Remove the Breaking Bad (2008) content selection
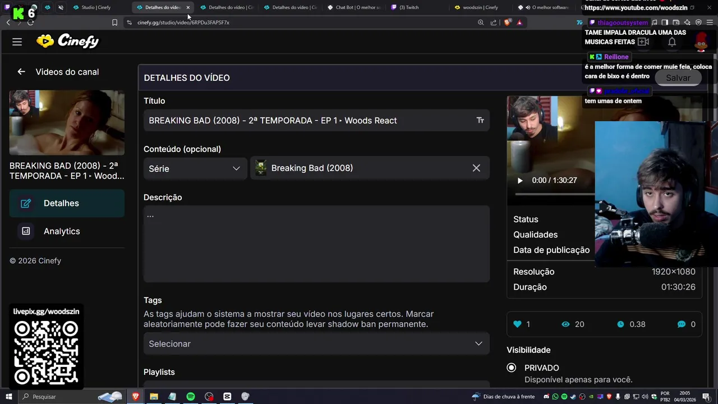The width and height of the screenshot is (718, 404). coord(476,168)
